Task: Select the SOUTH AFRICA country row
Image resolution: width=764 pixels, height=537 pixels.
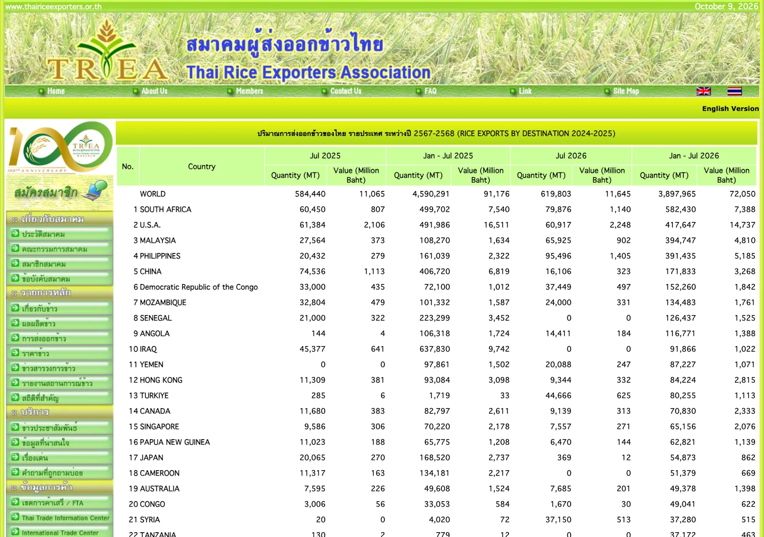Action: 437,210
